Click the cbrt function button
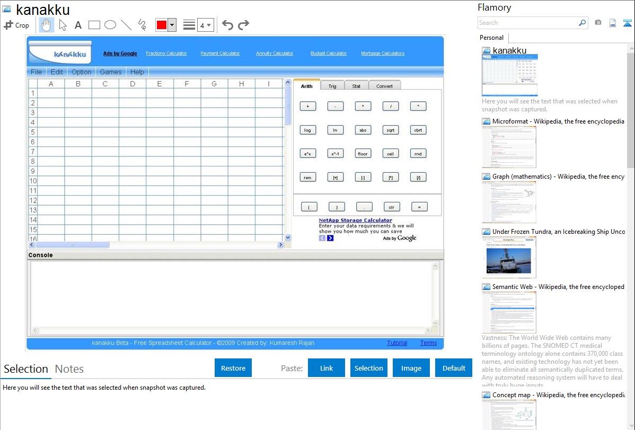This screenshot has width=635, height=430. 418,130
